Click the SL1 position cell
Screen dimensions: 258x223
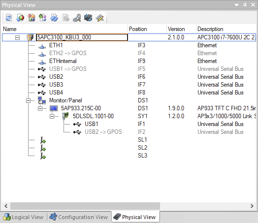[142, 140]
